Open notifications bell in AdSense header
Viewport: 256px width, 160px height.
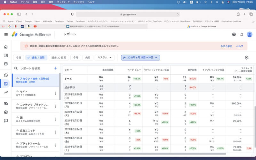[242, 35]
